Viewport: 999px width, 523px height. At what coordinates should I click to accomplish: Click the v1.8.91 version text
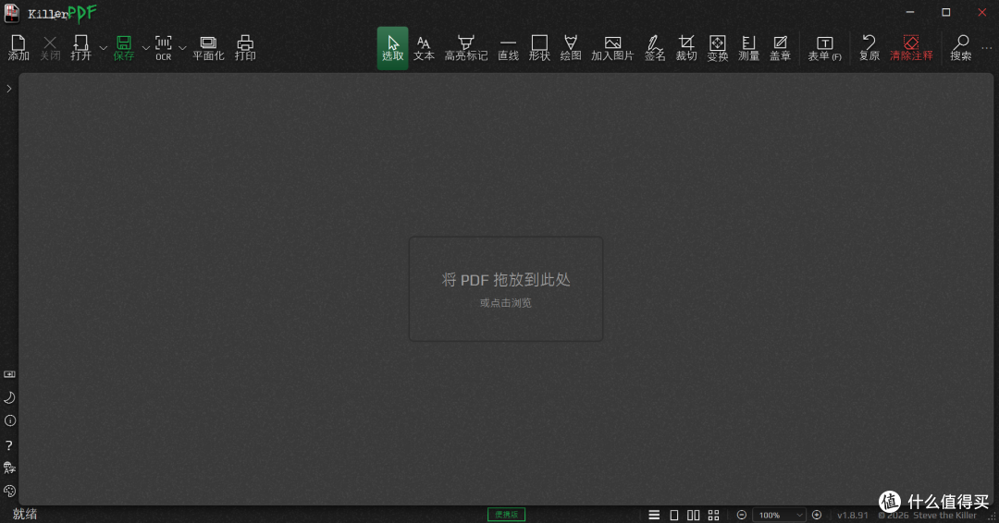pyautogui.click(x=853, y=515)
